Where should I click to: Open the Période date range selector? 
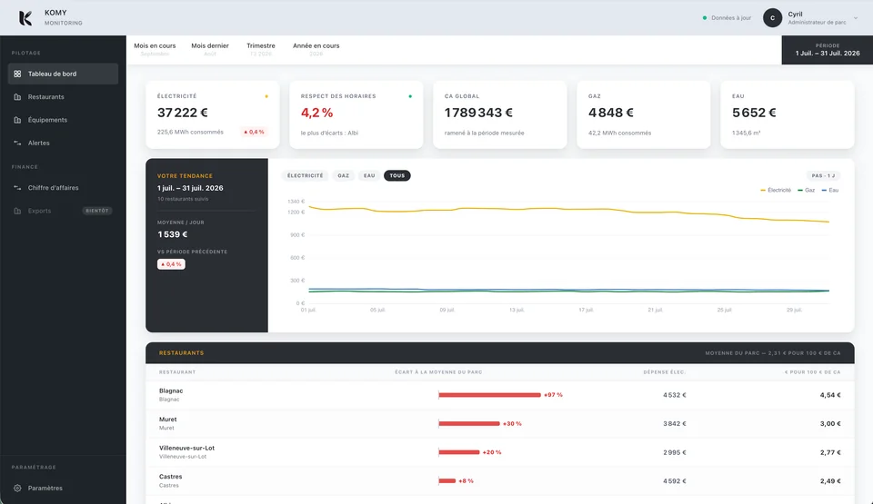click(827, 50)
